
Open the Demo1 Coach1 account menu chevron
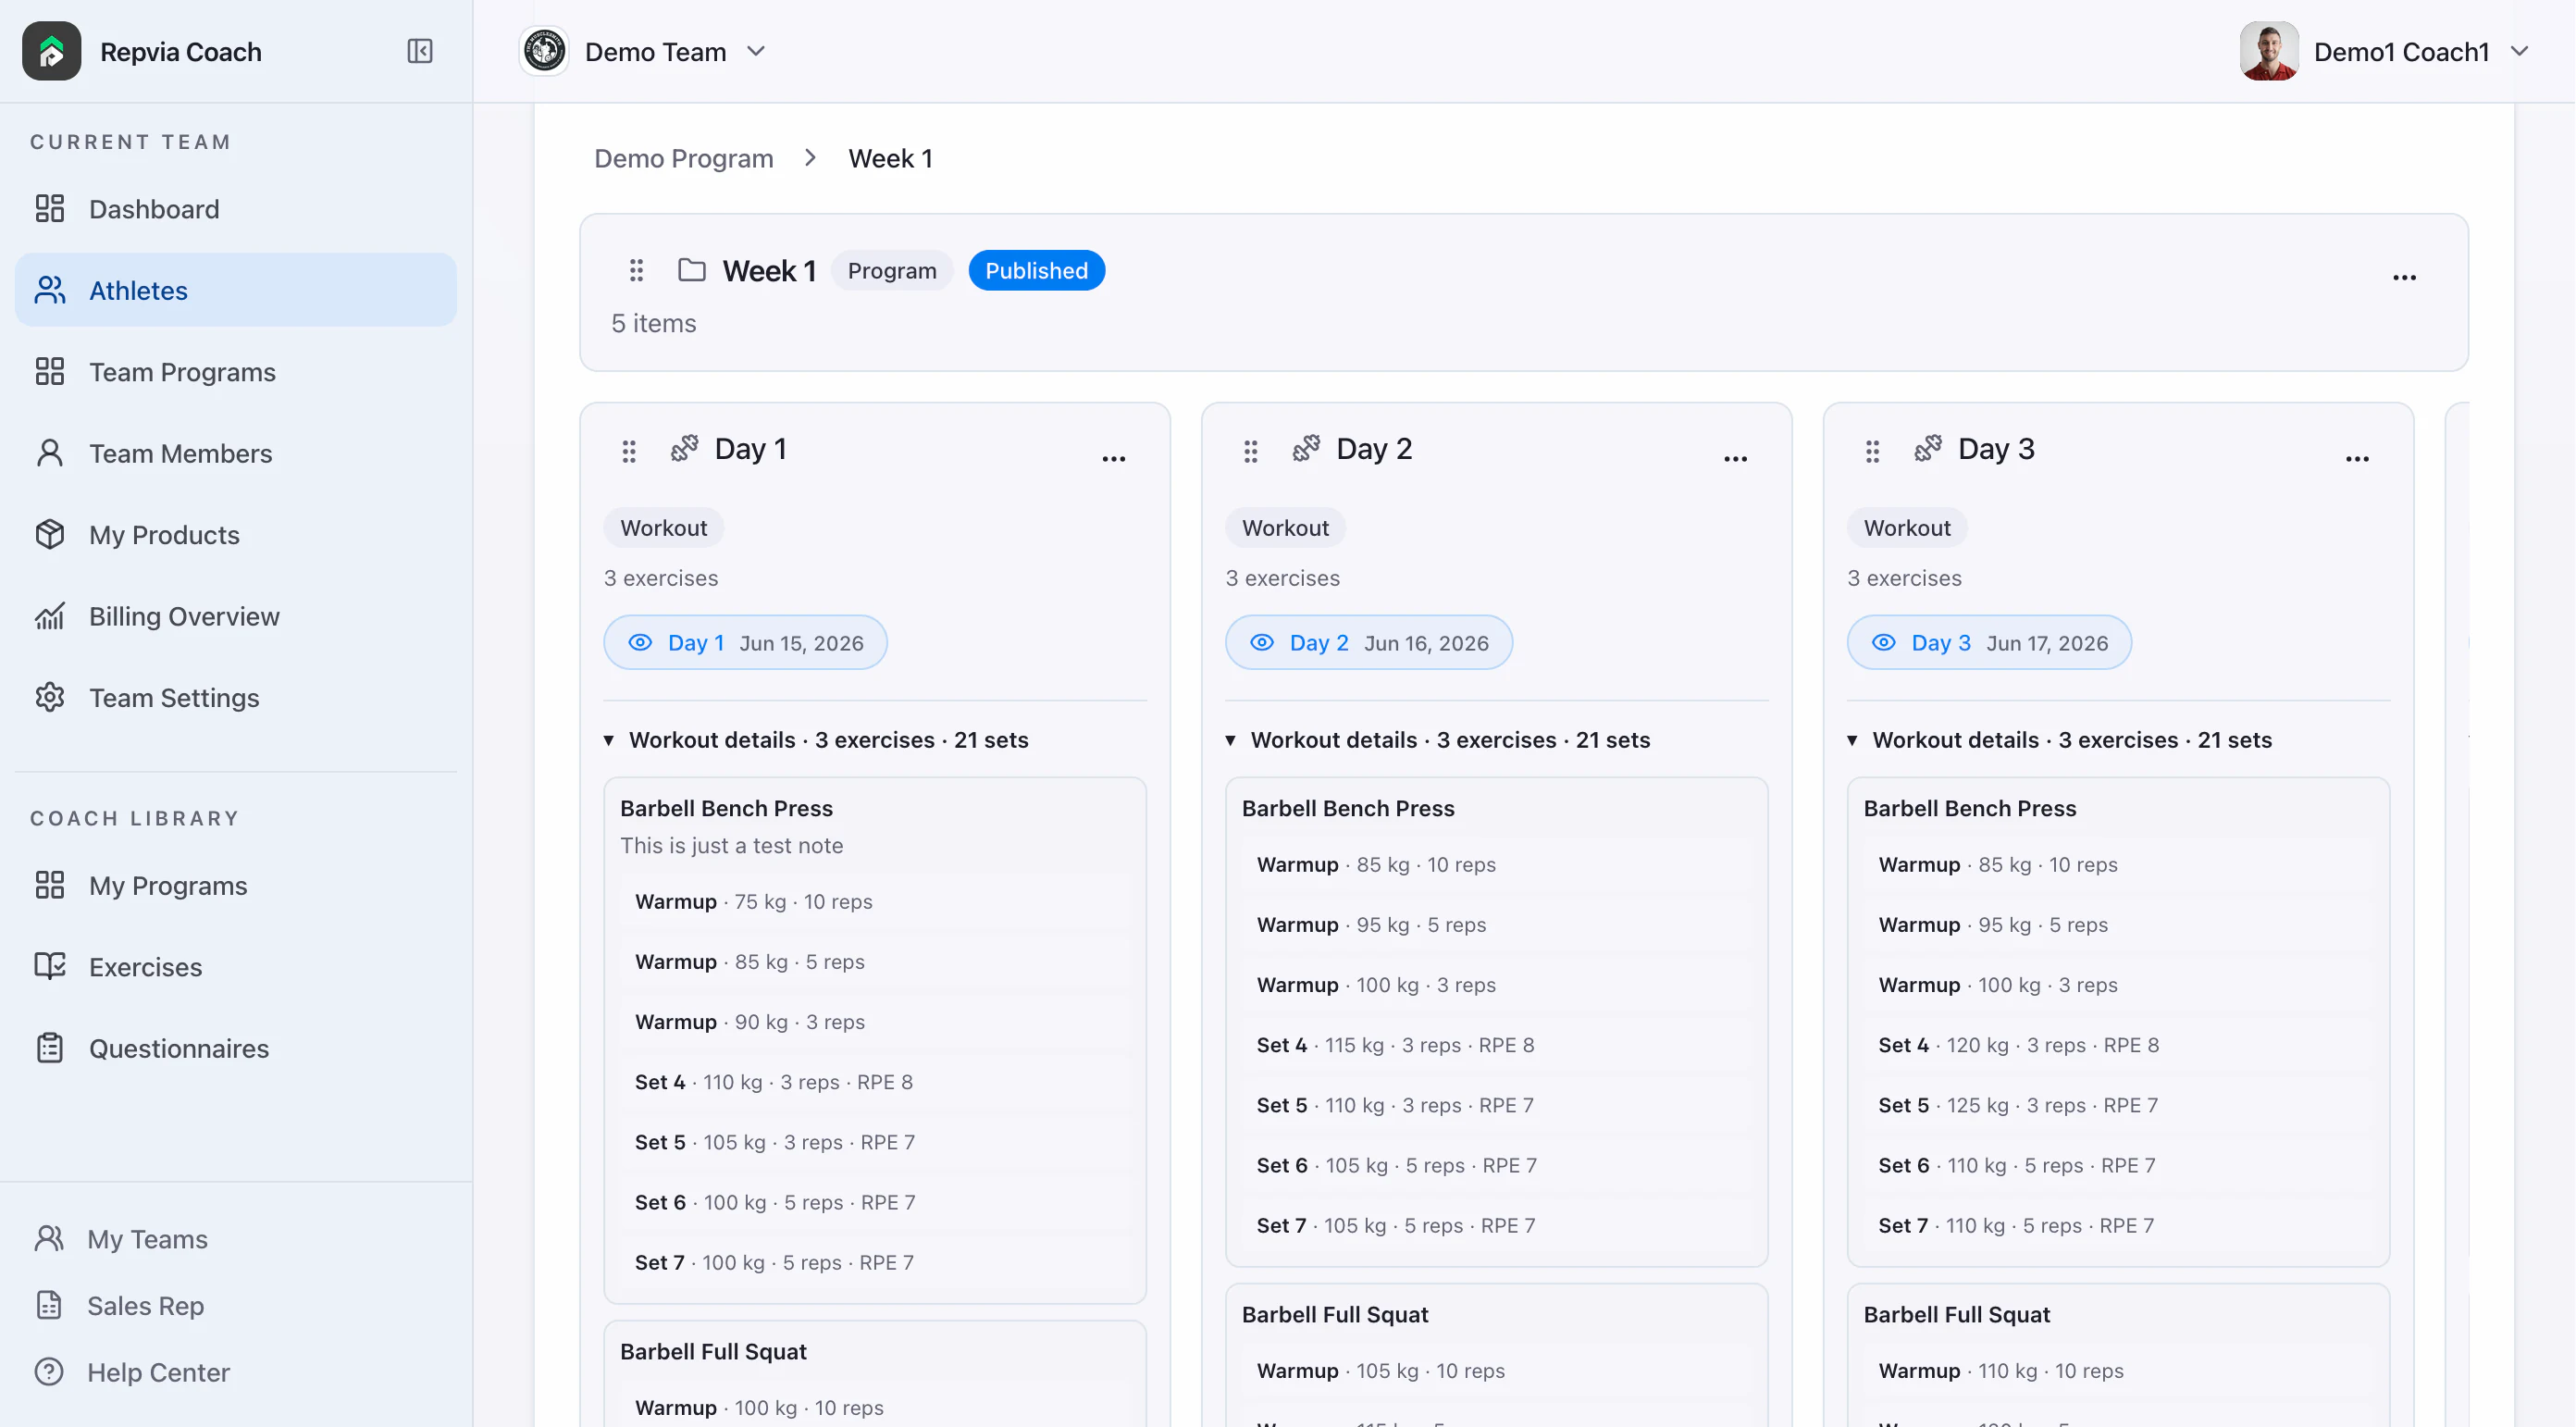pyautogui.click(x=2519, y=51)
